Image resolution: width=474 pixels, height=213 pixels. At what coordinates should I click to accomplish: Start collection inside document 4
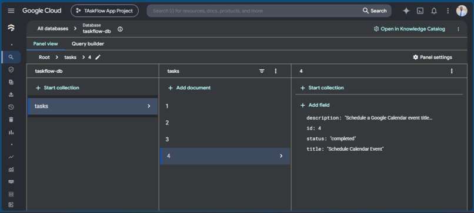322,88
